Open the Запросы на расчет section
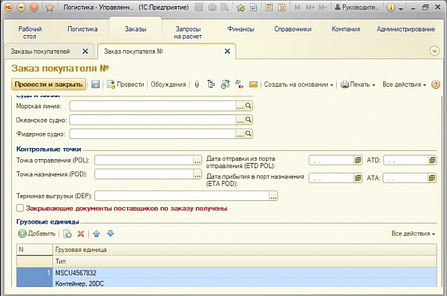447x296 pixels. pyautogui.click(x=188, y=32)
